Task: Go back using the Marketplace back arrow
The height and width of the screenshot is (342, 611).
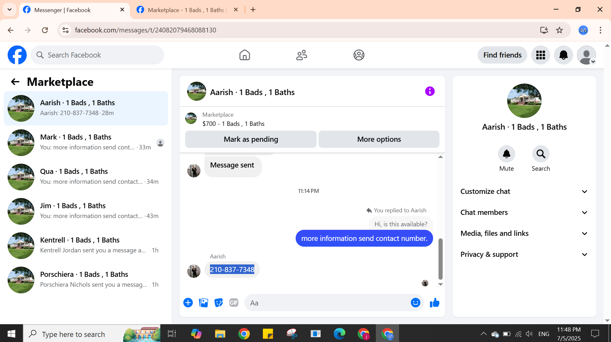Action: (x=15, y=82)
